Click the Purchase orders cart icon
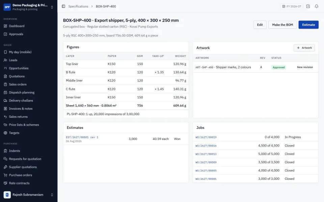The height and width of the screenshot is (202, 324). [5, 175]
